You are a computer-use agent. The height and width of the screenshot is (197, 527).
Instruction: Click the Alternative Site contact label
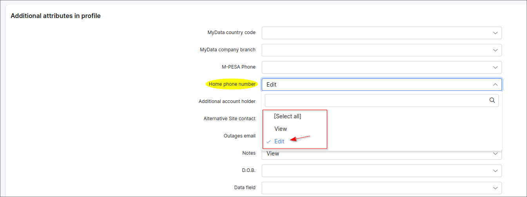point(230,119)
